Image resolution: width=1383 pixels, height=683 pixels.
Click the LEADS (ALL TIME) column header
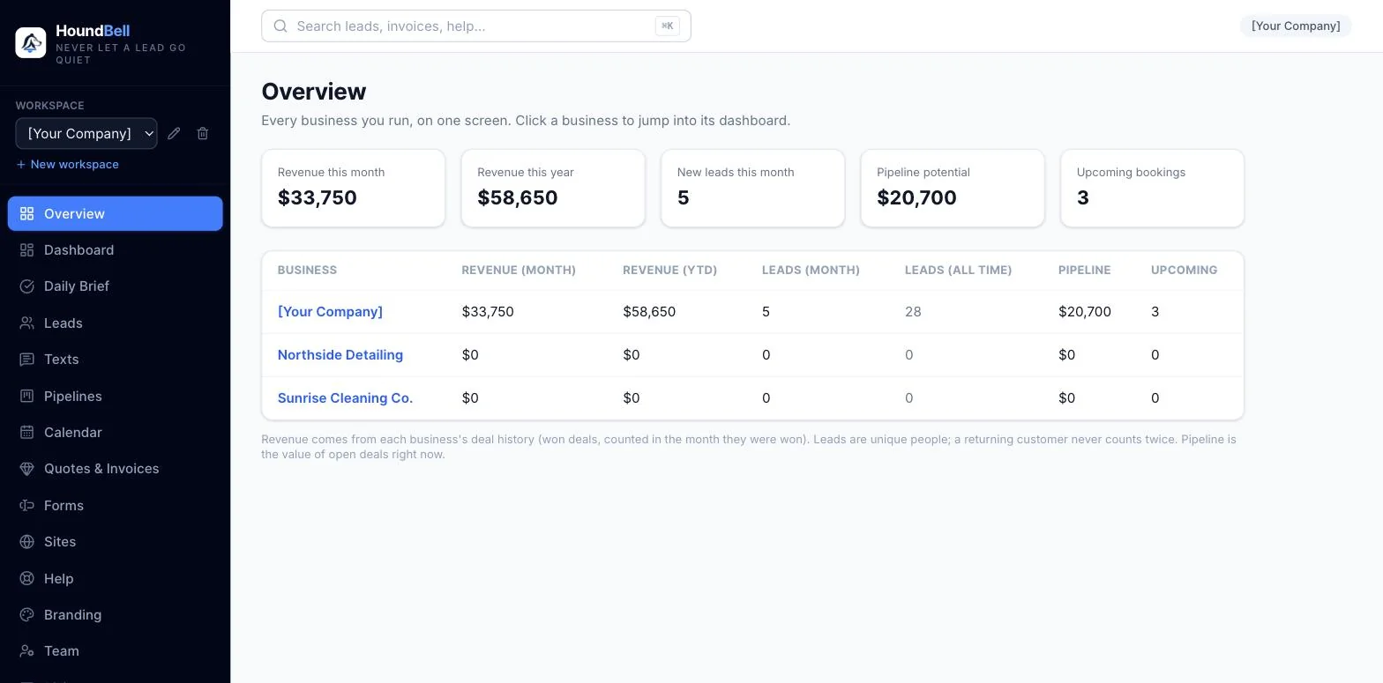958,270
